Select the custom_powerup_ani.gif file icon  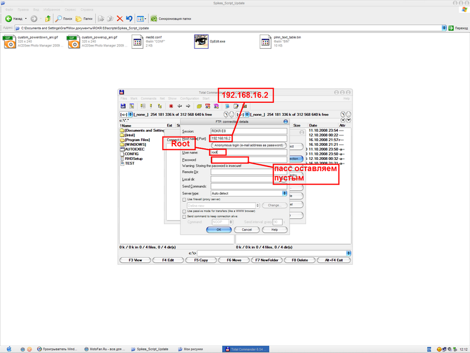coord(73,42)
